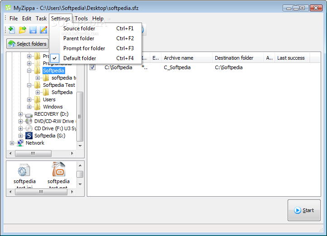Open the softpedia test ppt file thumbnail
The height and width of the screenshot is (236, 327).
click(x=58, y=175)
